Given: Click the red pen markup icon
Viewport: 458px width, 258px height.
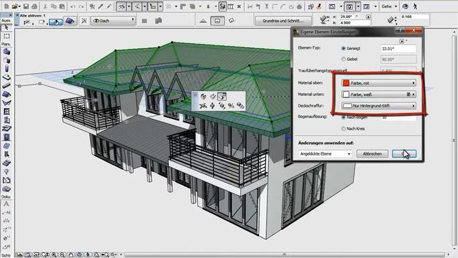Looking at the screenshot, I should 319,6.
